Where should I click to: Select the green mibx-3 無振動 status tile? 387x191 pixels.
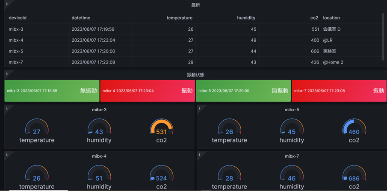click(x=52, y=90)
